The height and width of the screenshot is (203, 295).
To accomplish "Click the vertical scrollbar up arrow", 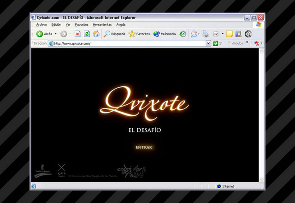I will [x=261, y=51].
